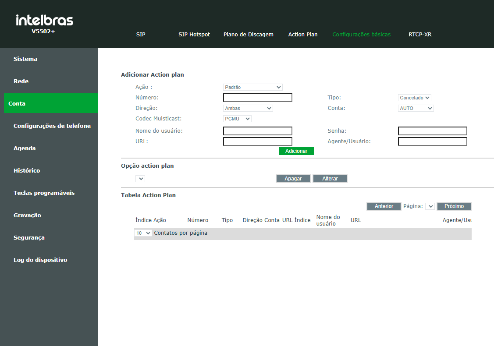Open Log do dispositivo sidebar item
This screenshot has height=346, width=494.
40,260
